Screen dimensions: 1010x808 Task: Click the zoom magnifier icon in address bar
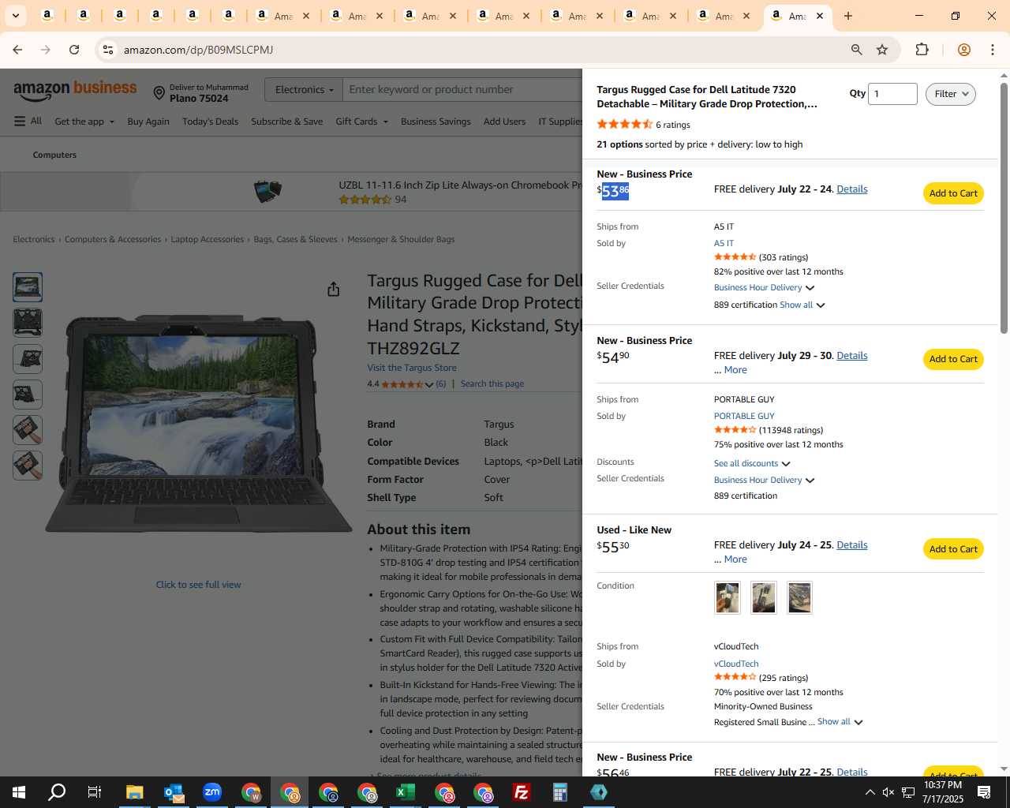(856, 50)
